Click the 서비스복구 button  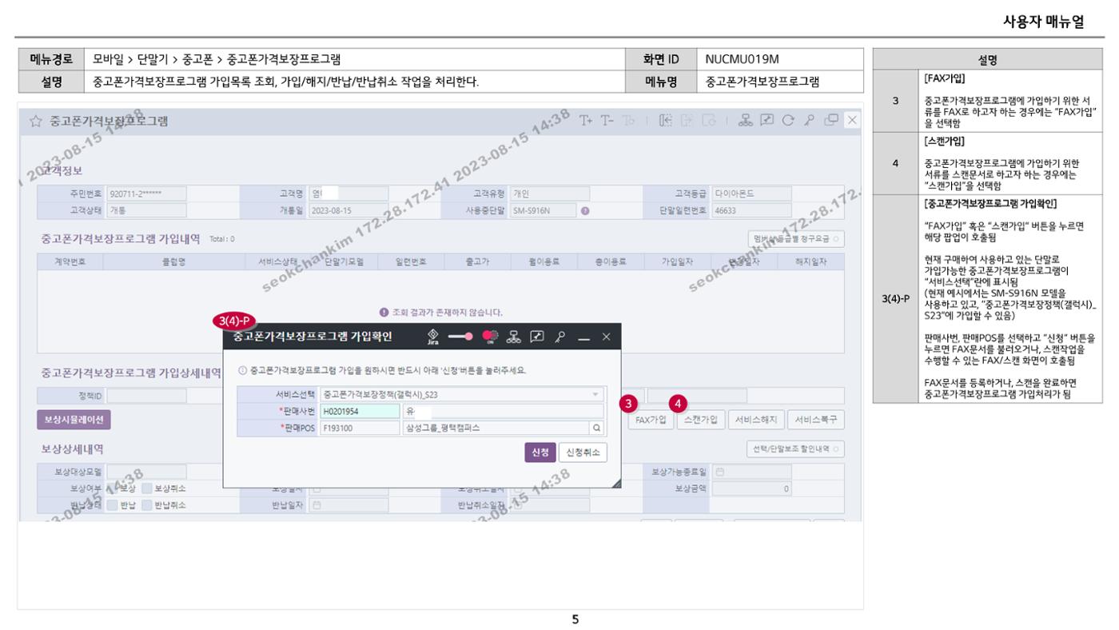point(816,420)
